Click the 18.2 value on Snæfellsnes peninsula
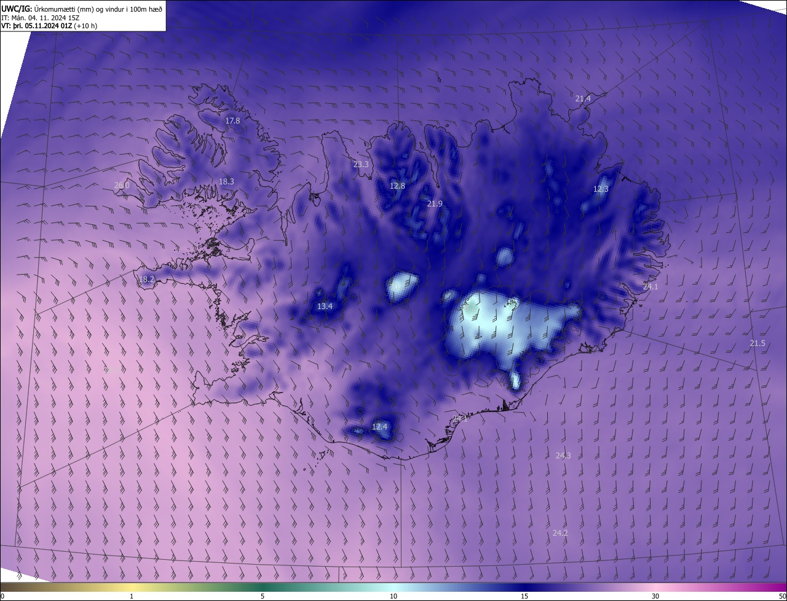Viewport: 787px width, 601px height. pyautogui.click(x=146, y=279)
